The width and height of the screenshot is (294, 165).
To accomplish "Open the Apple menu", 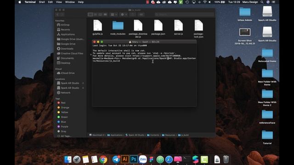I will [20, 2].
